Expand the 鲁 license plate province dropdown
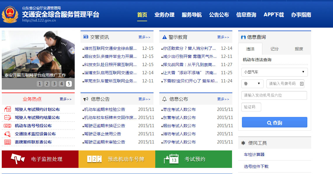The image size is (333, 174). [252, 84]
